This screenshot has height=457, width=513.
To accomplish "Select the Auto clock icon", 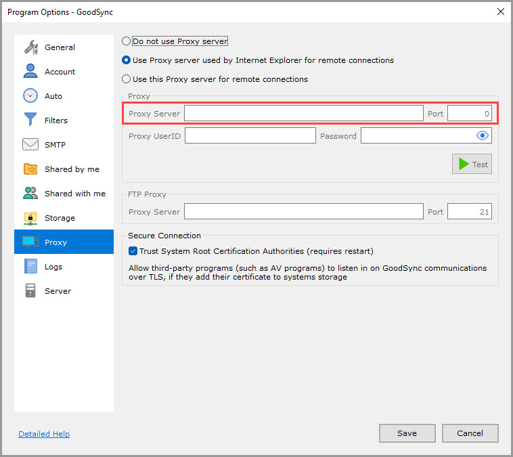I will point(30,96).
